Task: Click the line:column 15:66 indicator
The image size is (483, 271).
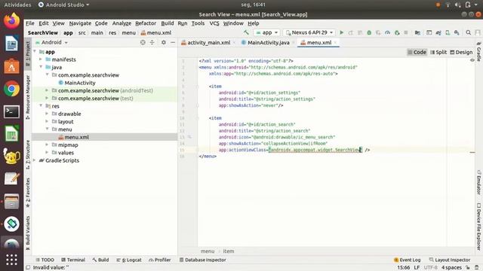Action: coord(403,268)
